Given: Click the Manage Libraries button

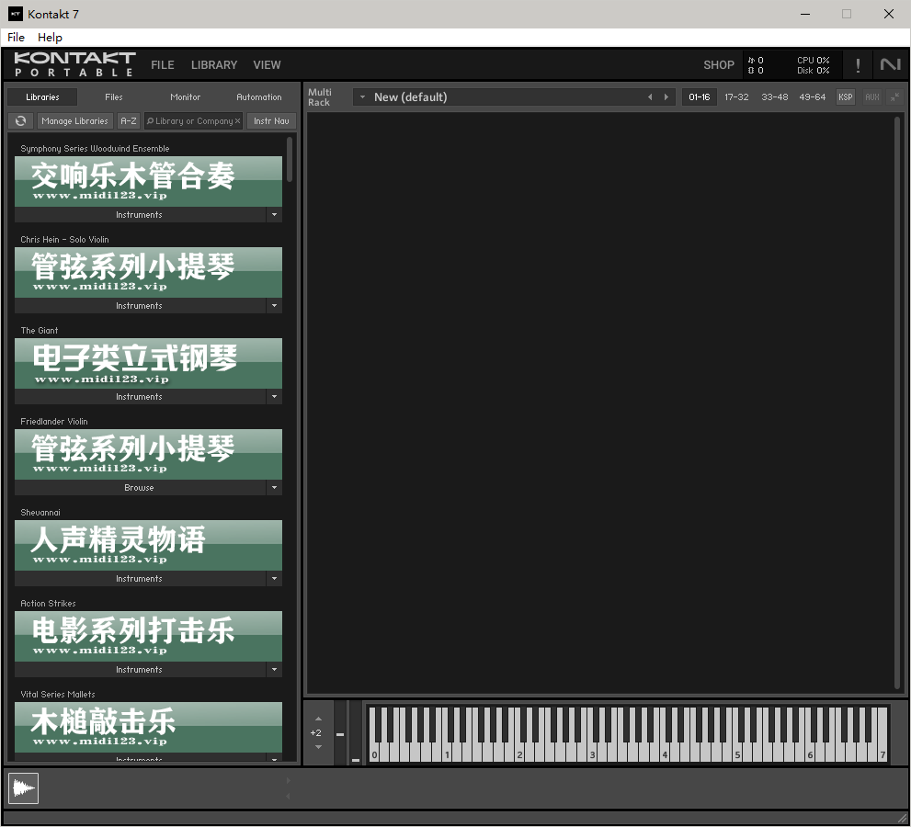Looking at the screenshot, I should [x=75, y=120].
